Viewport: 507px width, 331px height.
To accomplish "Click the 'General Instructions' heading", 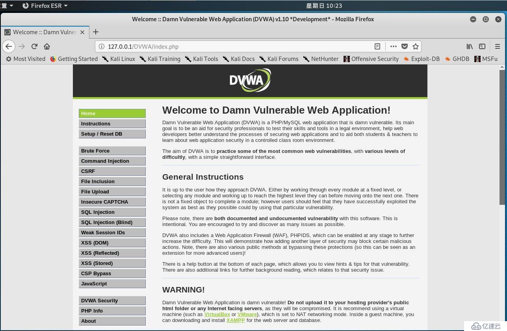I will tap(203, 177).
